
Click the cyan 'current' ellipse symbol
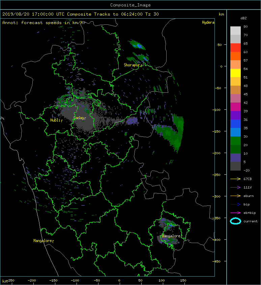235,221
